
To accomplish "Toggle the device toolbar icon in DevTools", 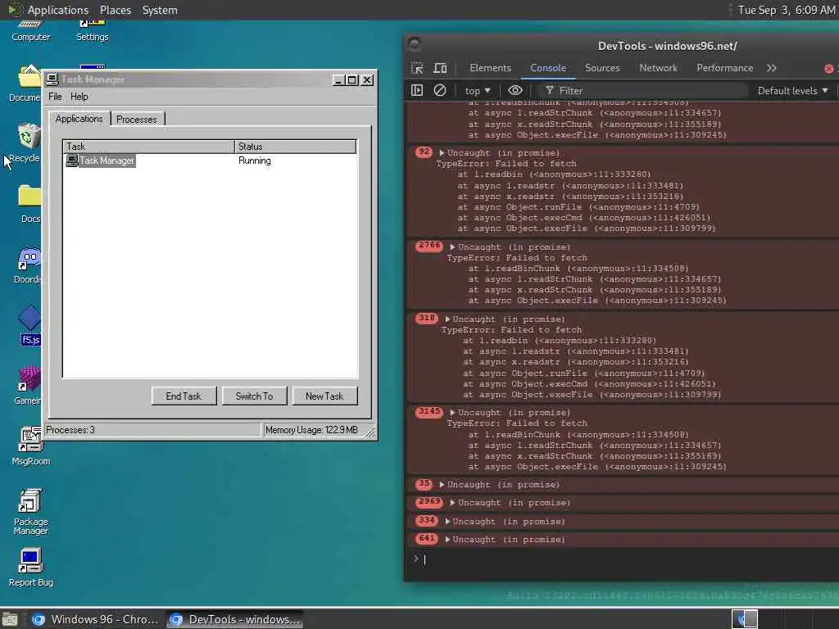I will (440, 68).
